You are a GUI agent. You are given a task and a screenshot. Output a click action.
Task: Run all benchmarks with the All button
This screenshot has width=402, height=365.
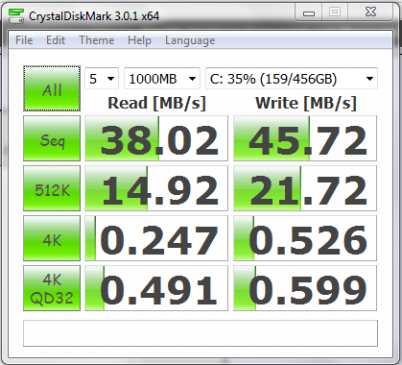click(52, 88)
